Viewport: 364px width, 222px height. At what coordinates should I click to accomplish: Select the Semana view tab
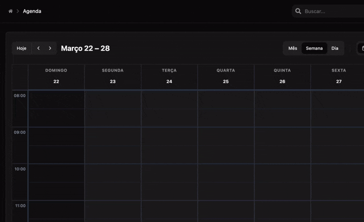coord(314,48)
